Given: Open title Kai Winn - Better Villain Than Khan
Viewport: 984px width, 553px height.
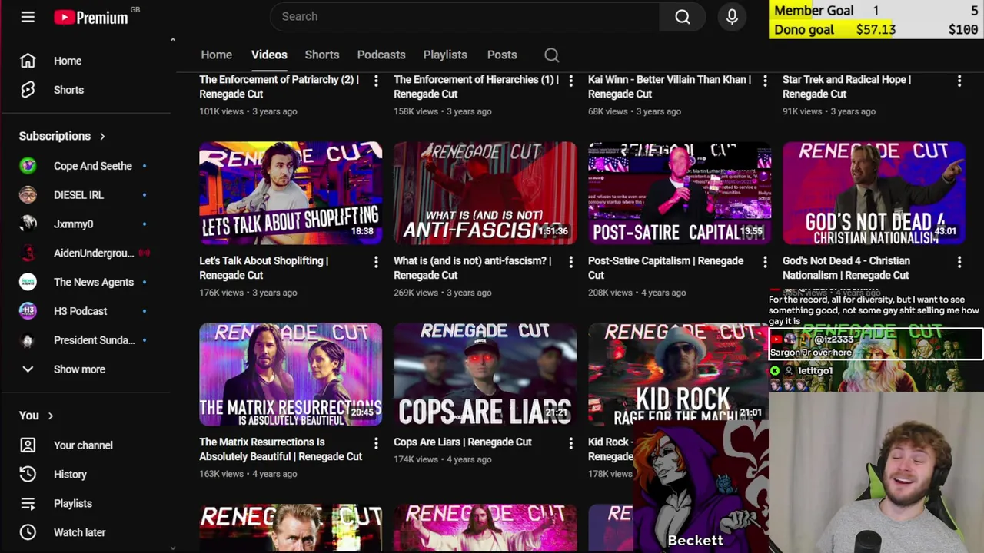Looking at the screenshot, I should click(670, 87).
